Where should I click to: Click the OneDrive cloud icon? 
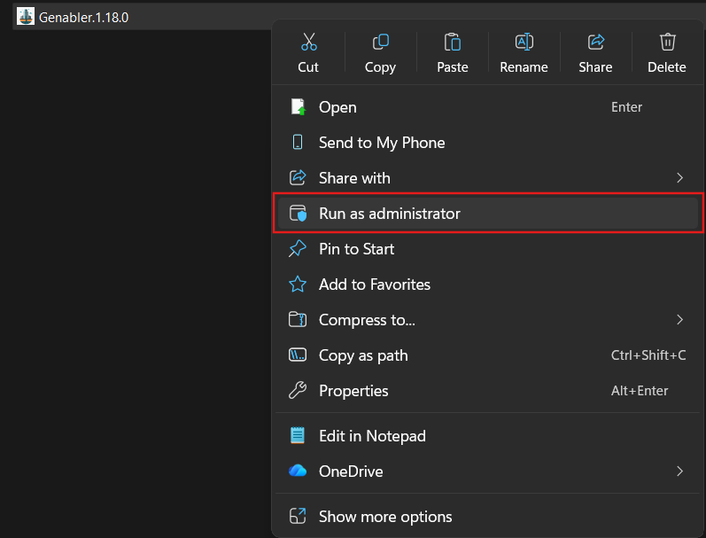point(298,472)
